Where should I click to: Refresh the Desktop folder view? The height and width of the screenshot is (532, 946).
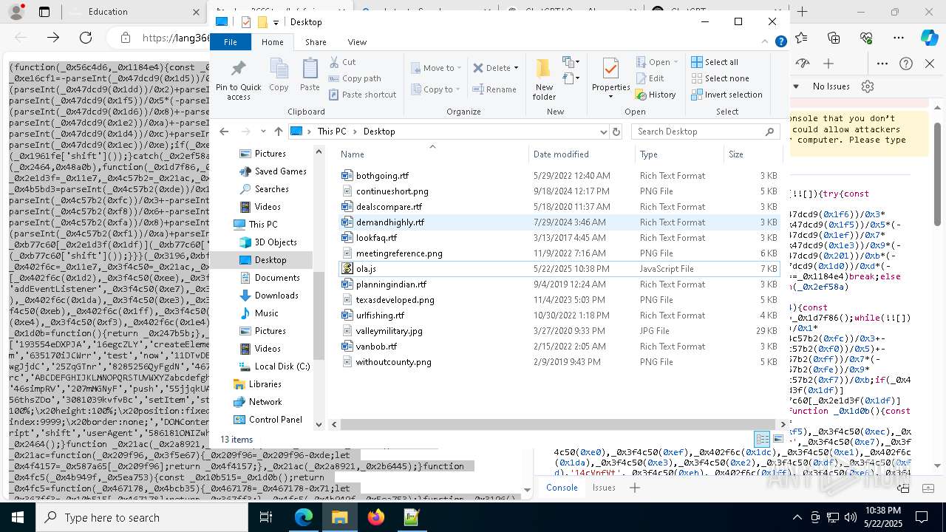pos(616,132)
